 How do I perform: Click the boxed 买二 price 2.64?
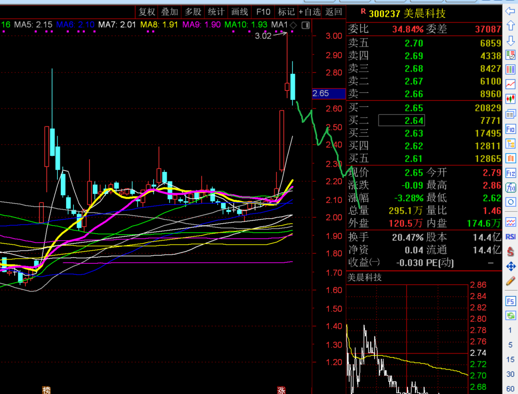(402, 121)
